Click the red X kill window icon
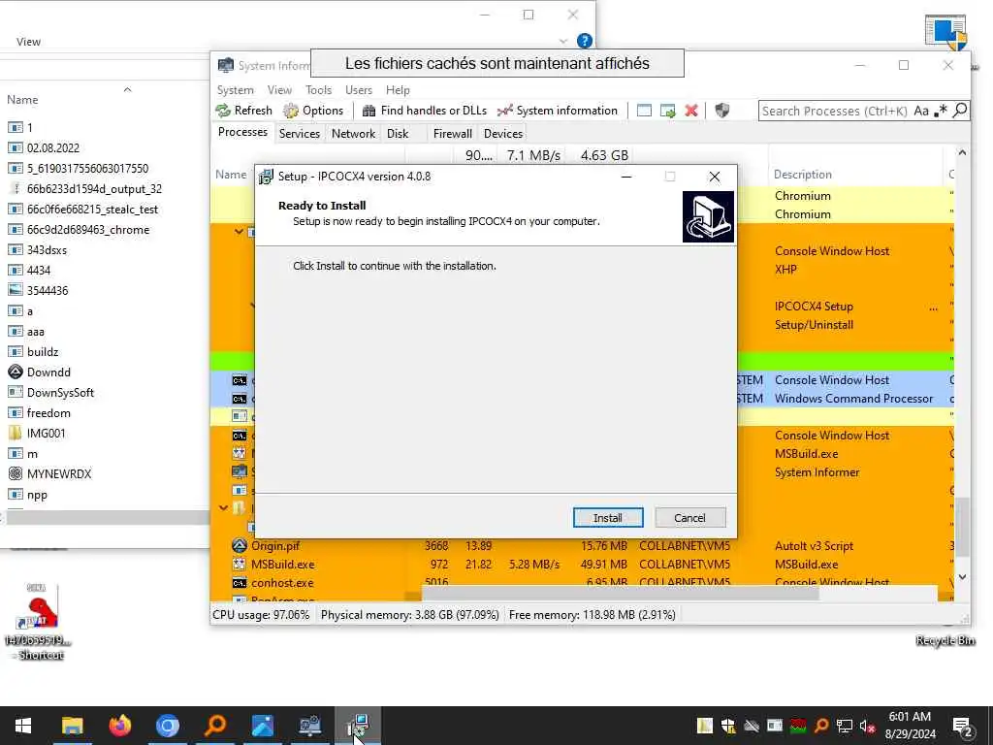The image size is (993, 745). [690, 111]
